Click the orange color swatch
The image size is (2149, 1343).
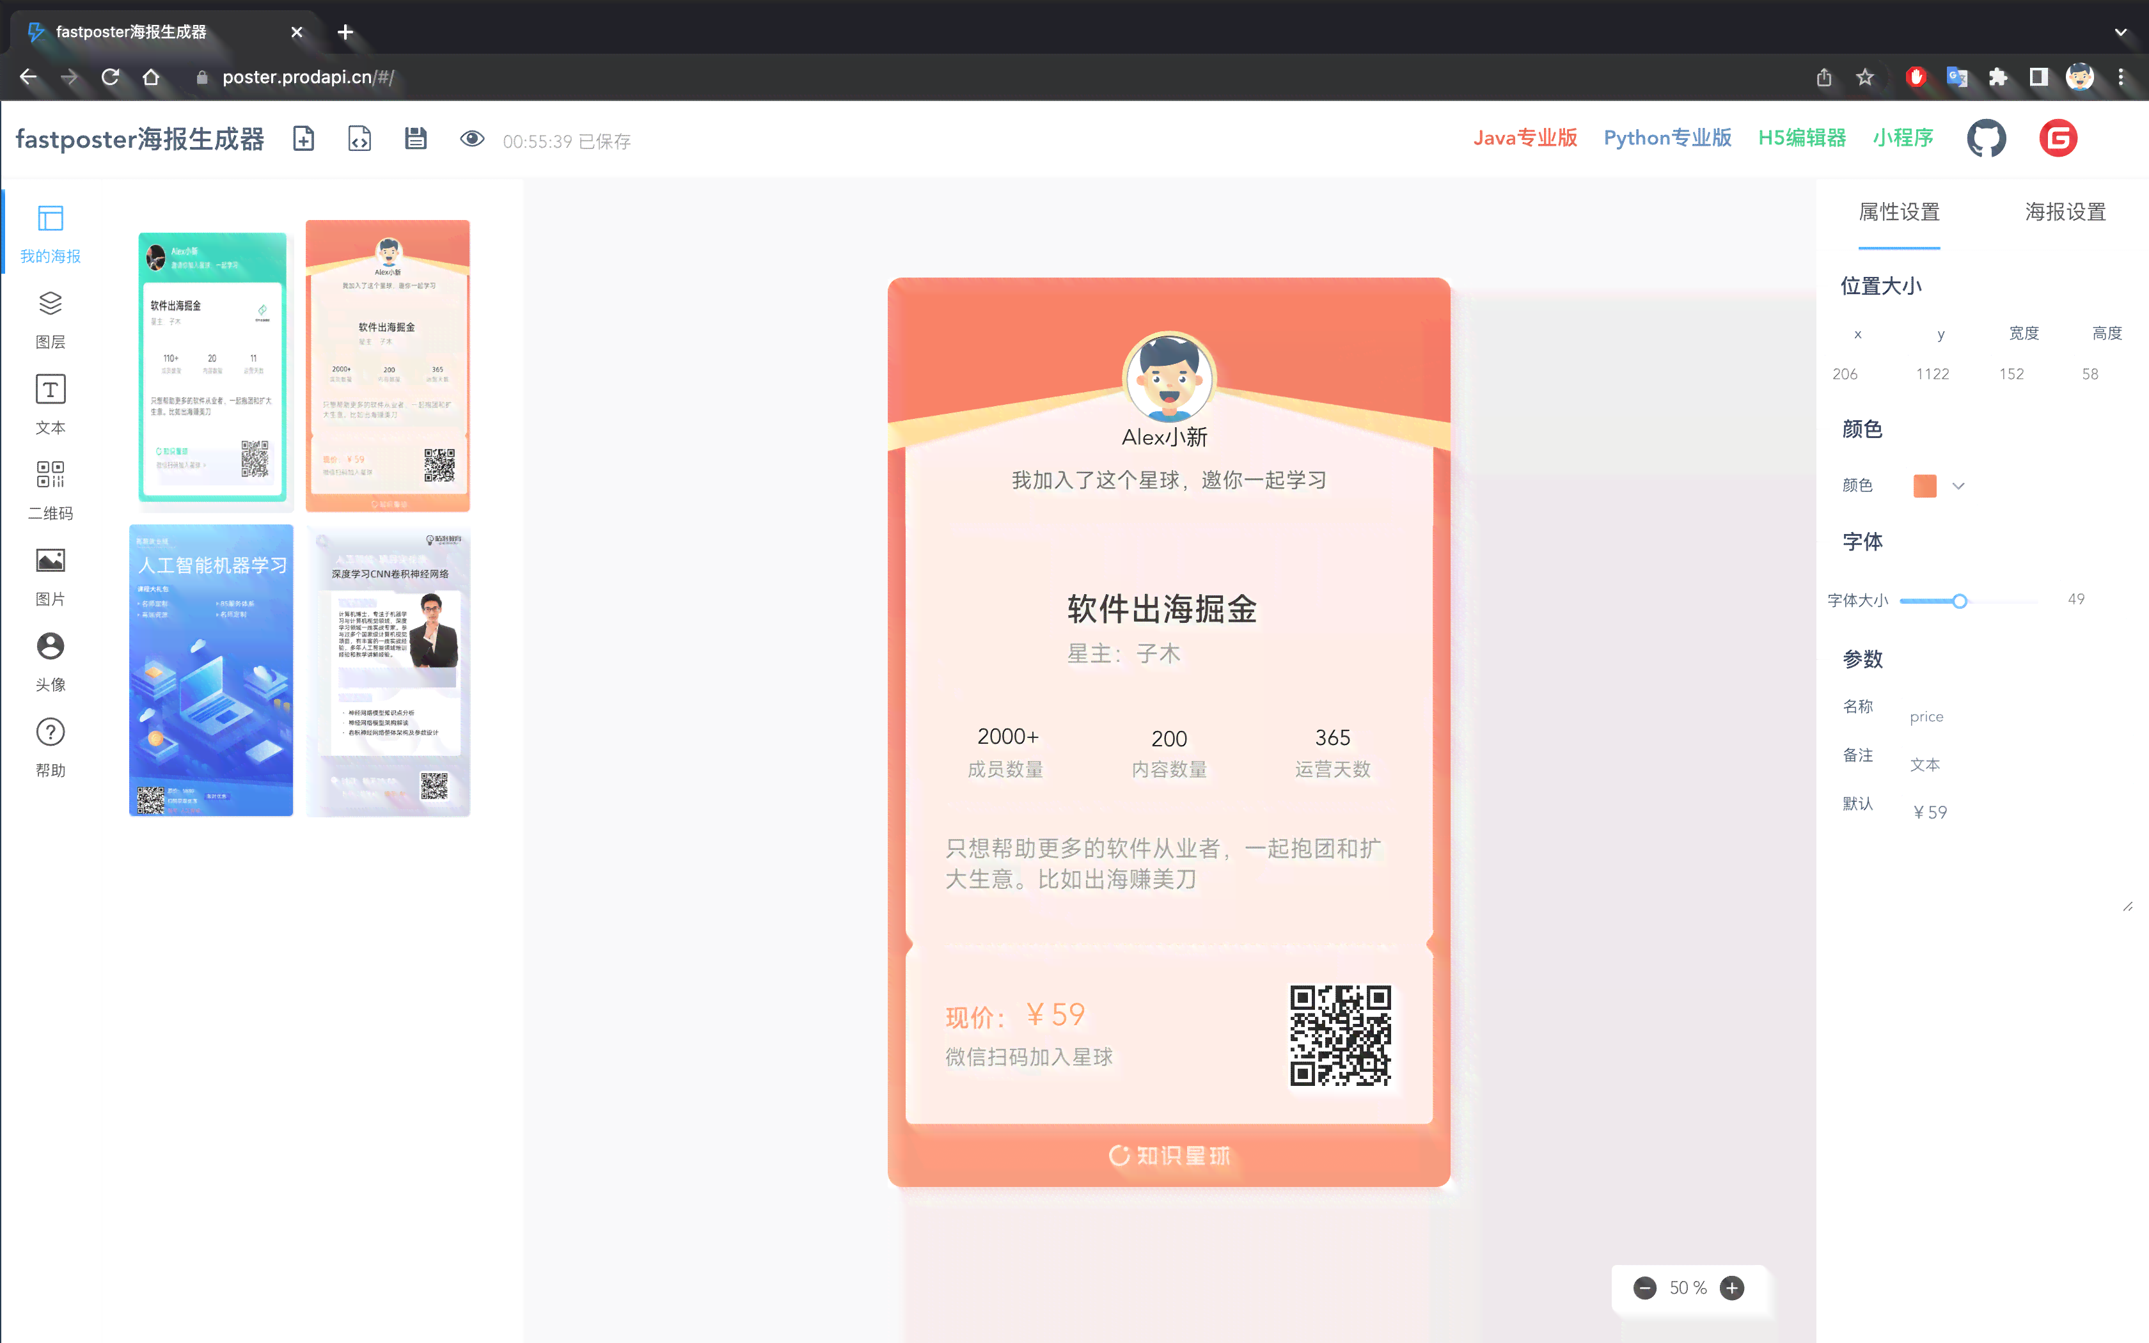1925,486
